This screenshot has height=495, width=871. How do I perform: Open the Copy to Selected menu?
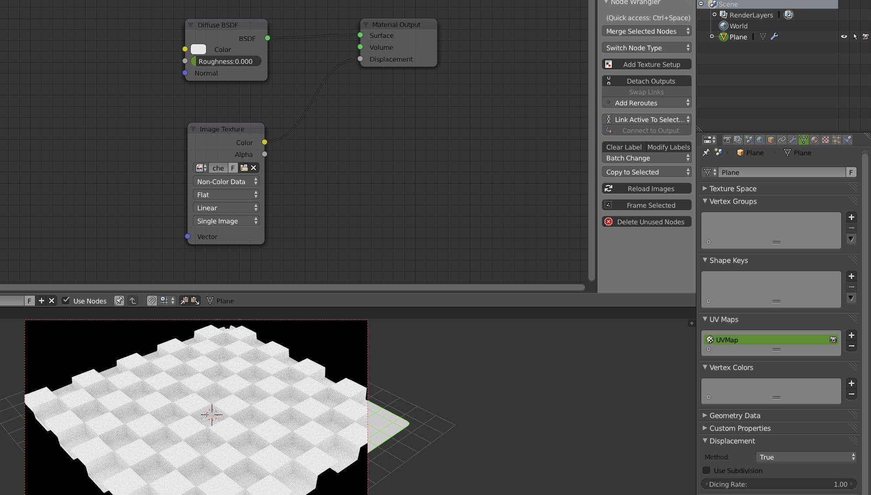tap(647, 172)
